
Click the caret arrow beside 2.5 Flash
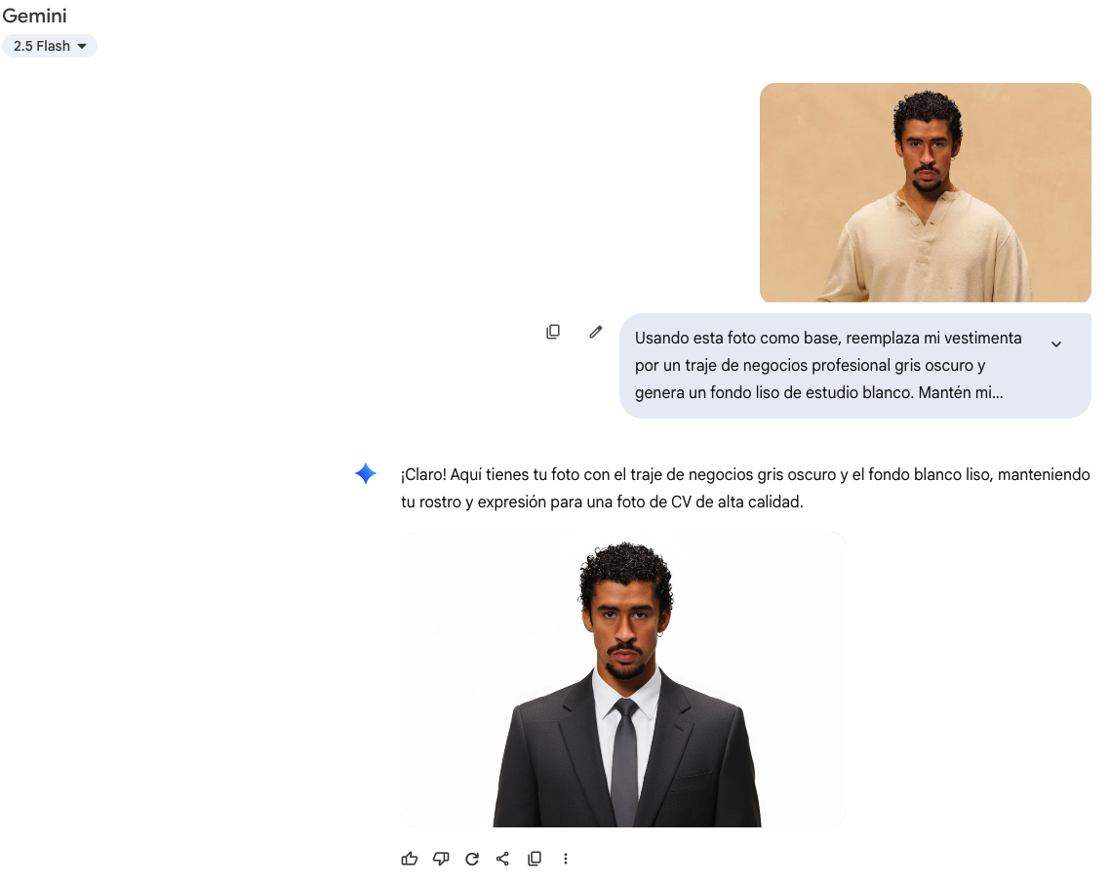click(x=82, y=47)
